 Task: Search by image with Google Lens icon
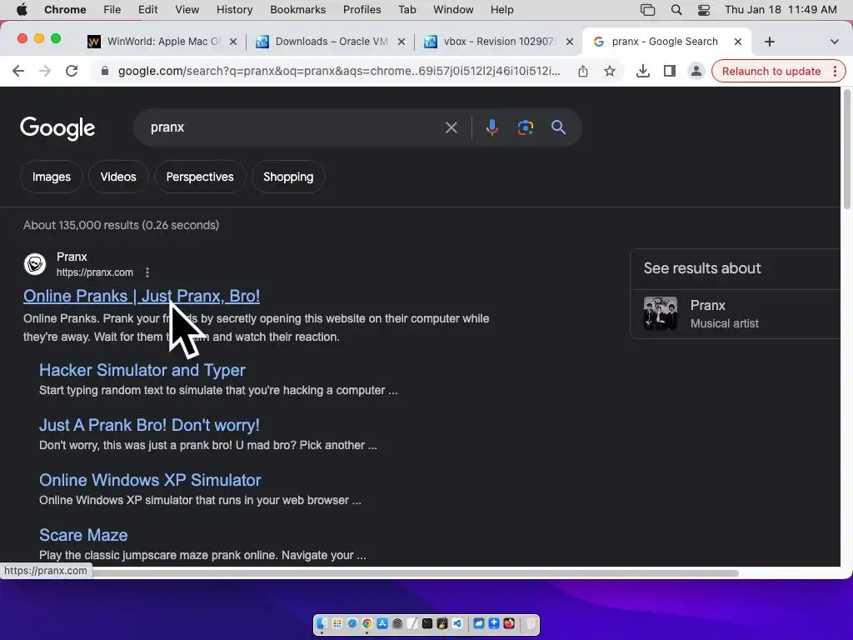click(x=525, y=127)
